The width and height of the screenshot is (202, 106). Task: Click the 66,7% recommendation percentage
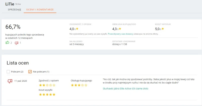13,27
